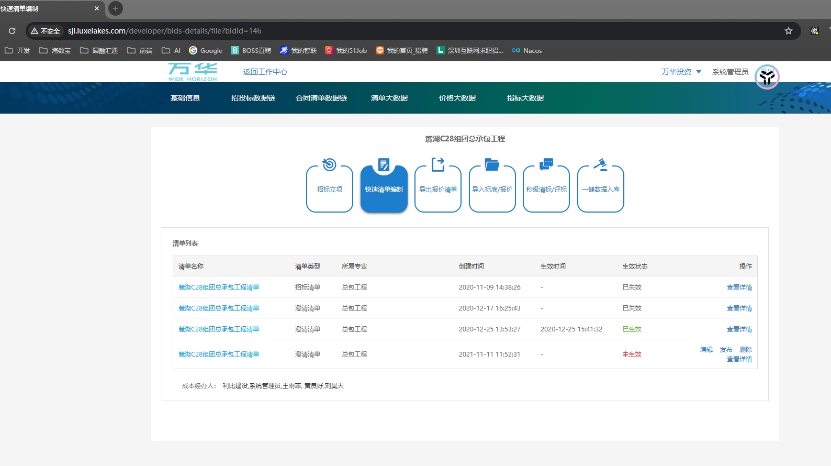Open the 前端 bookmark folder
The height and width of the screenshot is (466, 831).
[x=140, y=50]
